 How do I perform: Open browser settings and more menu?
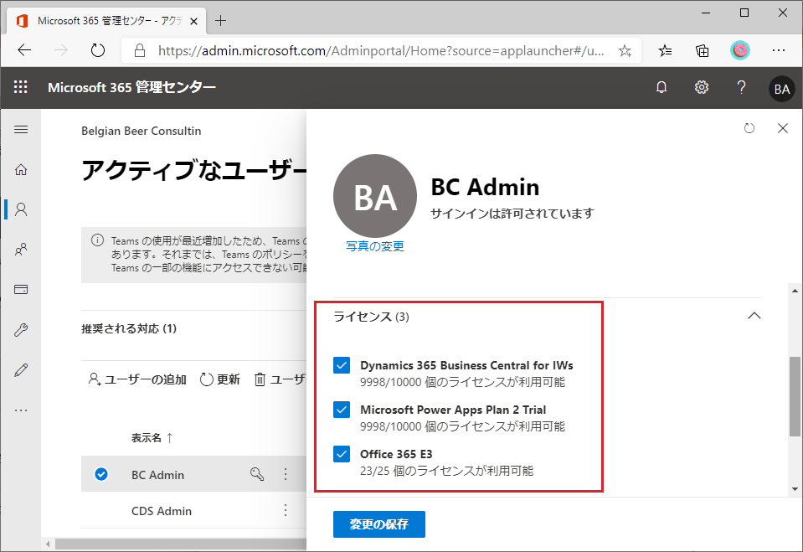[x=779, y=50]
